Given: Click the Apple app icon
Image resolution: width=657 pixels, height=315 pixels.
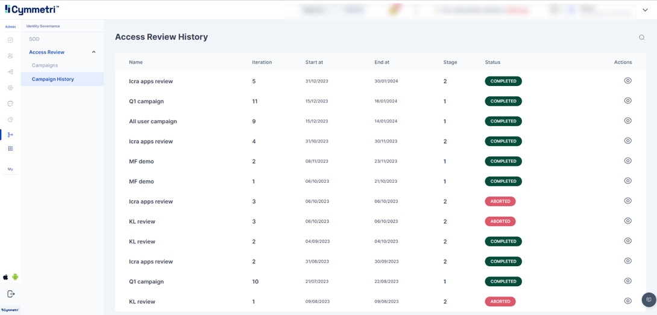Looking at the screenshot, I should 6,277.
